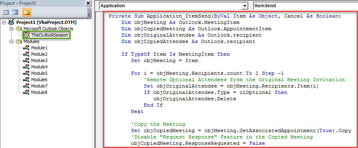This screenshot has height=148, width=358.
Task: Select Module5 in the project tree
Action: point(39,73)
